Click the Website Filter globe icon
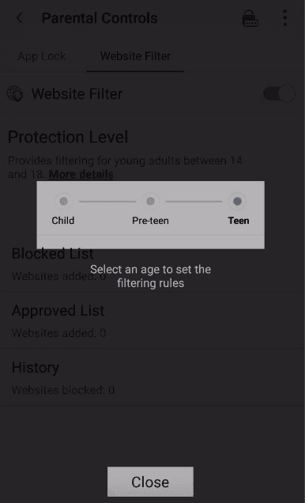This screenshot has width=305, height=503. [x=15, y=93]
